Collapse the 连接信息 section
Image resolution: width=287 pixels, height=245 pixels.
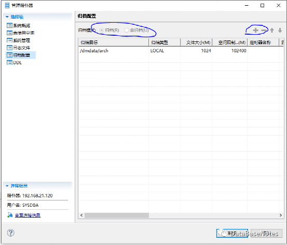(x=7, y=186)
